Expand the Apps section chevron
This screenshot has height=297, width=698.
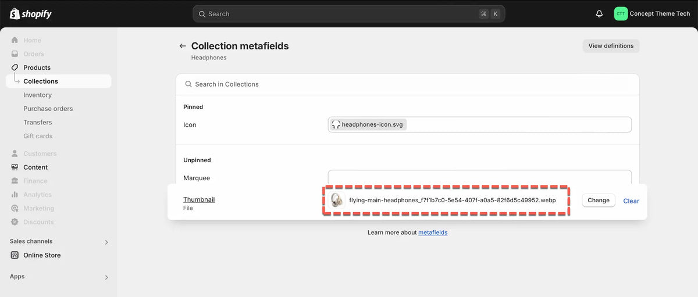coord(106,277)
